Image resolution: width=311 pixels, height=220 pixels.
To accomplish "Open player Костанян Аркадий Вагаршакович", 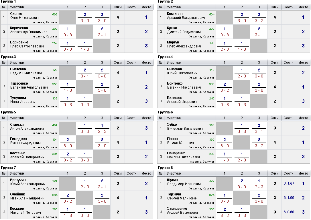I will click(x=186, y=16).
